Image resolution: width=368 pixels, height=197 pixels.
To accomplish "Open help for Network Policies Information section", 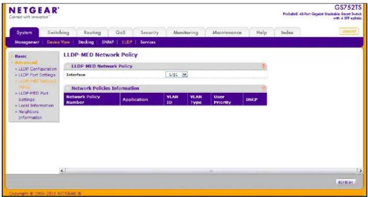I will (264, 88).
